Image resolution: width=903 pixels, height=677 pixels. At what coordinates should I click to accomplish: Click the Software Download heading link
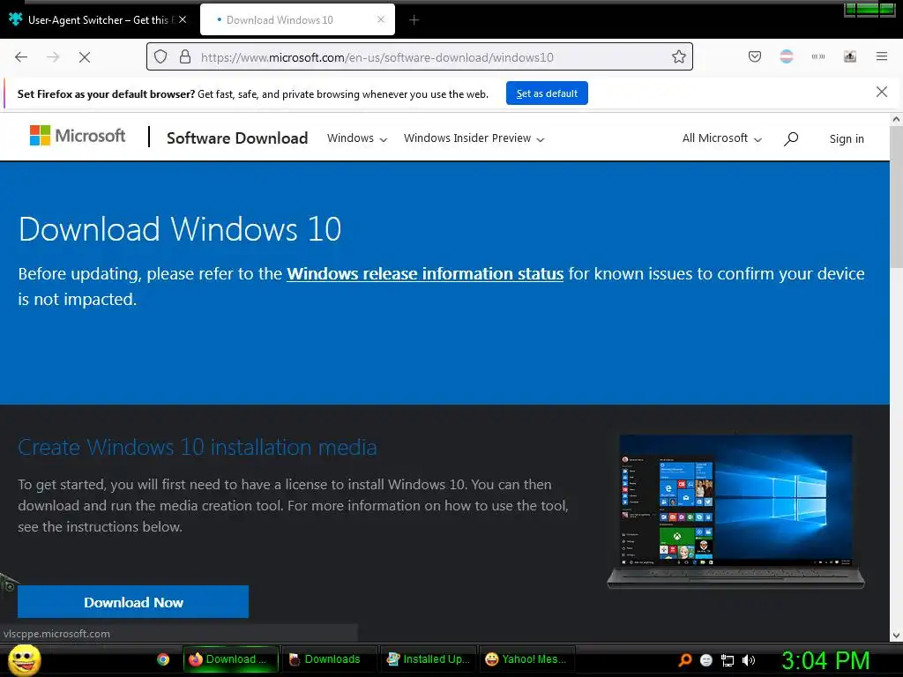click(x=237, y=138)
